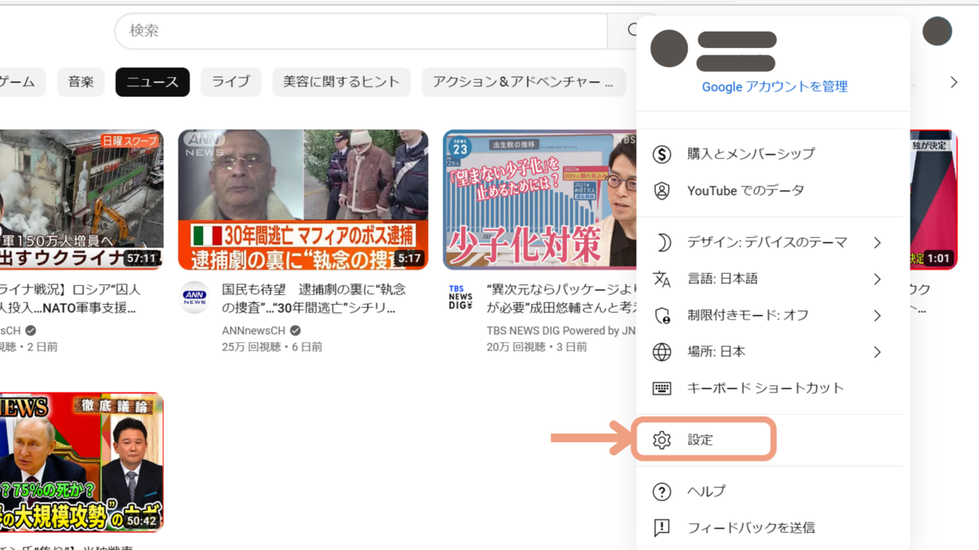This screenshot has height=550, width=979.
Task: Expand デザイン: デバイスのテーマ submenu chevron
Action: (877, 242)
